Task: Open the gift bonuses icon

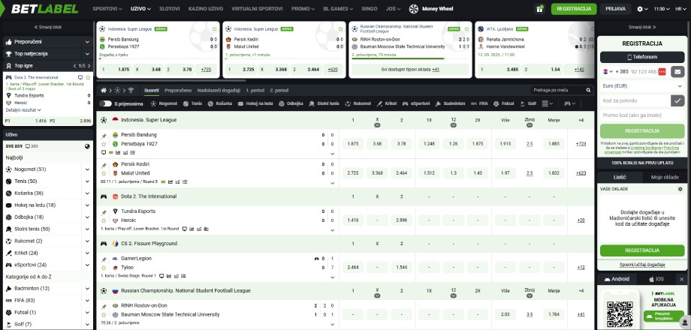Action: click(539, 9)
